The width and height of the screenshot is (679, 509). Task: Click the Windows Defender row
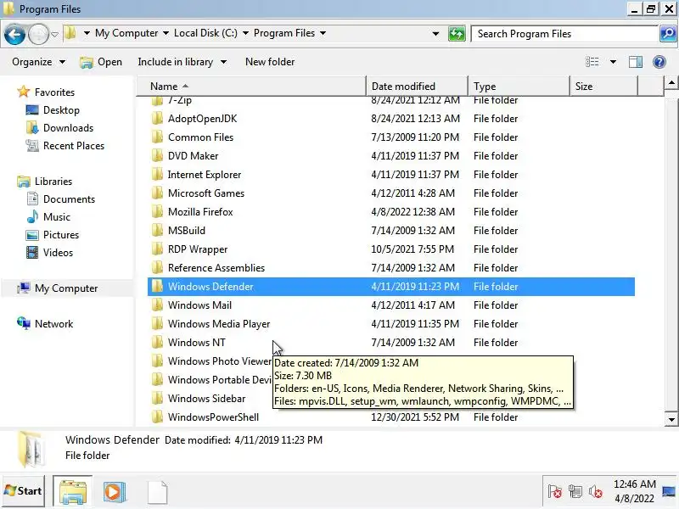391,287
